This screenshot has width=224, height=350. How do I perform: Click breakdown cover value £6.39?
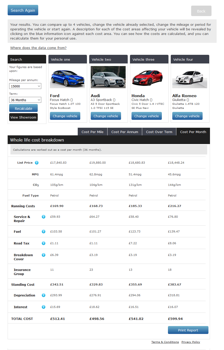coord(54,255)
